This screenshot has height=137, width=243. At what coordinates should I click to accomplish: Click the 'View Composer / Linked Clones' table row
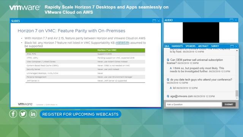click(85, 62)
